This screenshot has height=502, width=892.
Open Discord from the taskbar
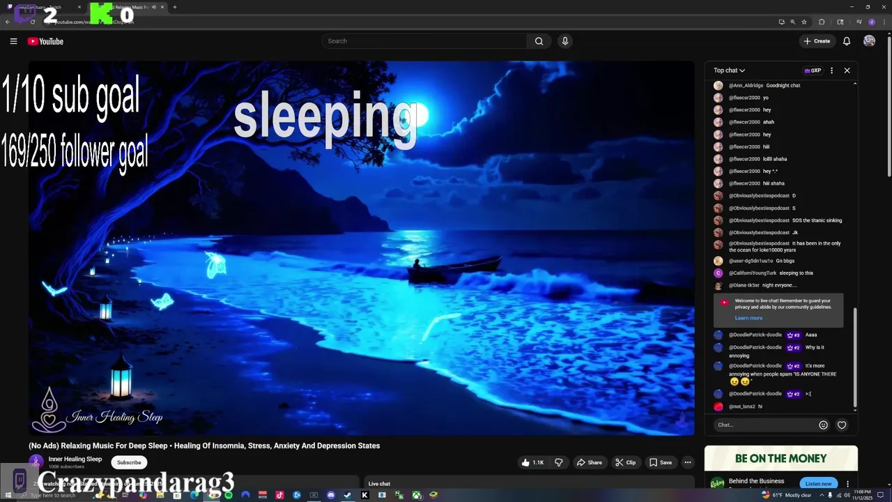[331, 495]
